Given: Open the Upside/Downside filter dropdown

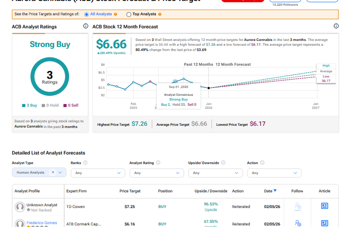Looking at the screenshot, I should click(216, 173).
